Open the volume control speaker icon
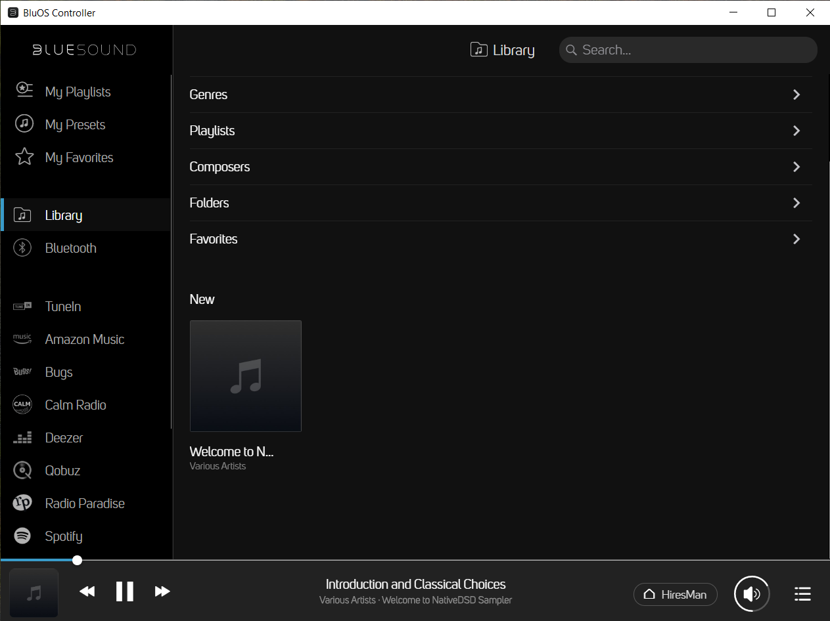 pos(752,594)
